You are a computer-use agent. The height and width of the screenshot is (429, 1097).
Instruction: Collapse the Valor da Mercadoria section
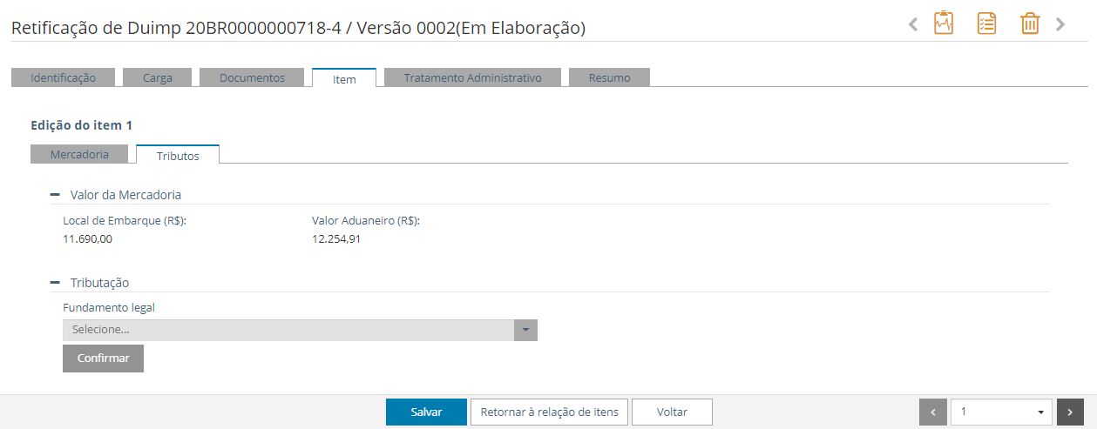pos(55,195)
